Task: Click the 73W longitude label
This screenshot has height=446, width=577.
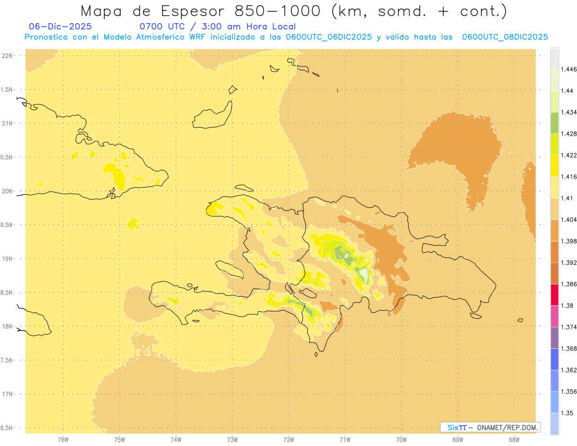Action: tap(232, 439)
